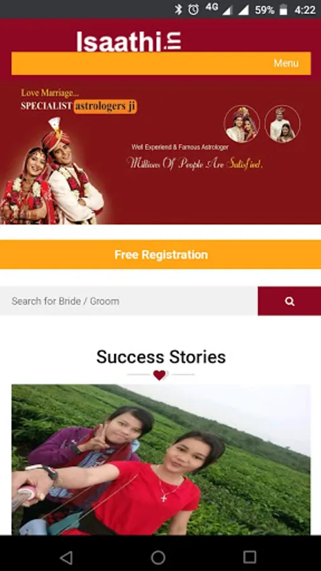Image resolution: width=321 pixels, height=571 pixels.
Task: Click the heart icon under Success Stories
Action: point(159,375)
